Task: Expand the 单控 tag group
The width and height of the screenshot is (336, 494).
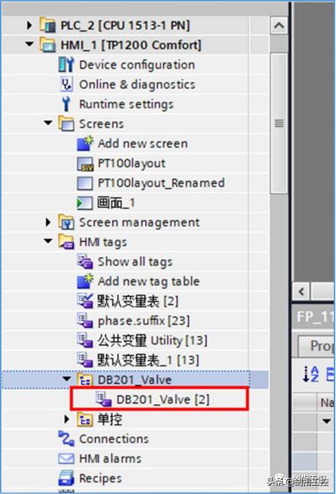Action: pyautogui.click(x=66, y=419)
